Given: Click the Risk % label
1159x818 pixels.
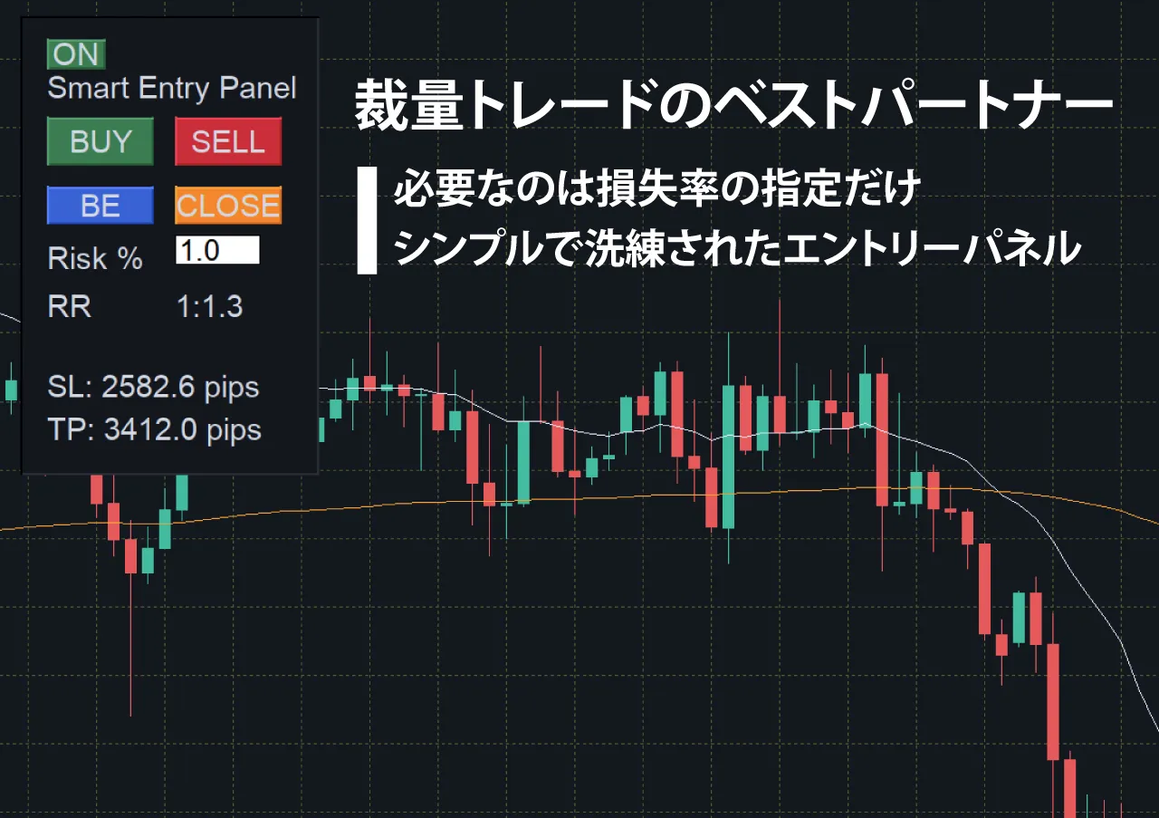Looking at the screenshot, I should click(95, 259).
